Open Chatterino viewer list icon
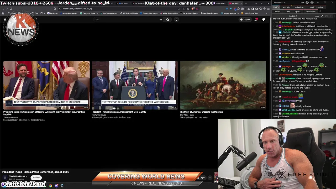Image resolution: width=336 pixels, height=189 pixels. 327,16
